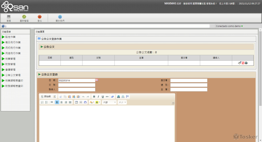Open the text background color picker

tap(97, 102)
